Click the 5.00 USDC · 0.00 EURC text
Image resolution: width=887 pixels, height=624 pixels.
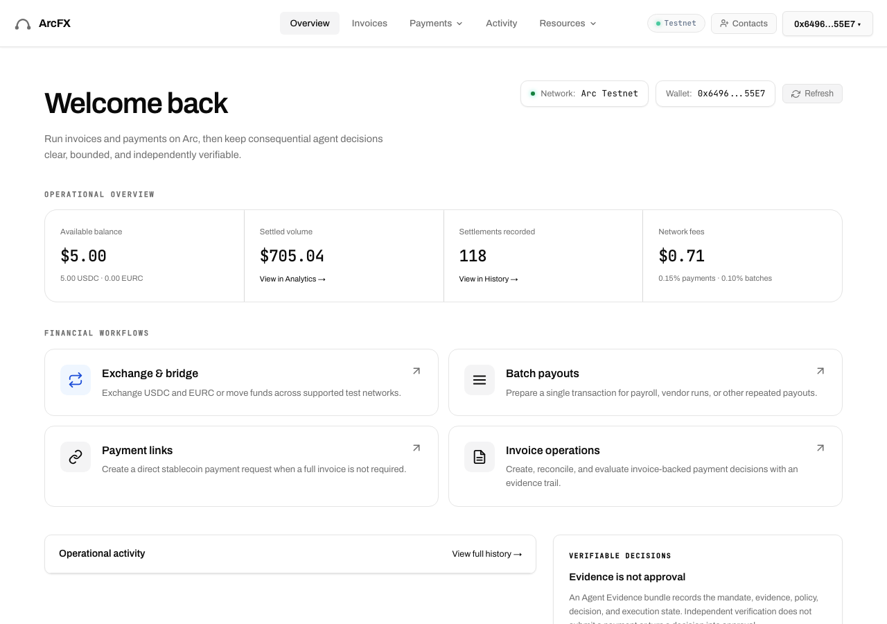(102, 278)
